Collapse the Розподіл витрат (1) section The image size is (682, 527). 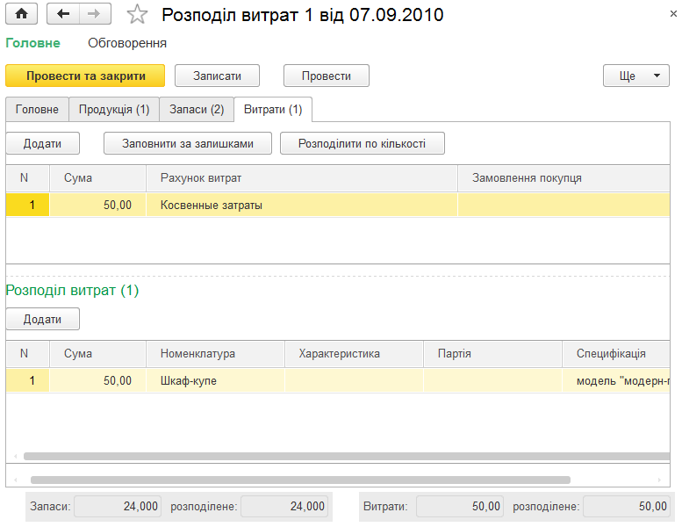(72, 290)
